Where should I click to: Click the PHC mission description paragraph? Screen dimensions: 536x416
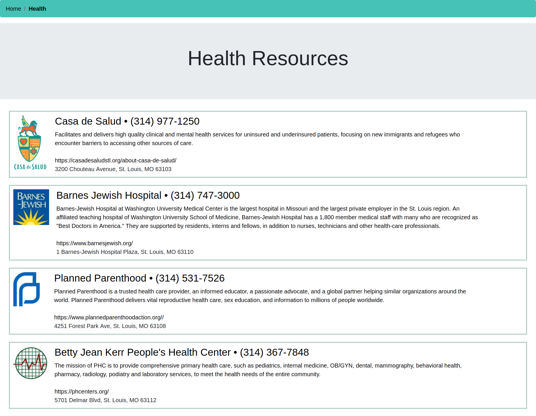pyautogui.click(x=258, y=370)
